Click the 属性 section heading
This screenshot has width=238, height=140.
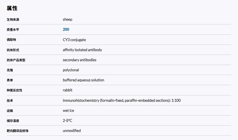pyautogui.click(x=12, y=8)
